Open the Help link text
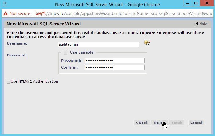Viewport: 215px width, 136px height. click(x=203, y=24)
